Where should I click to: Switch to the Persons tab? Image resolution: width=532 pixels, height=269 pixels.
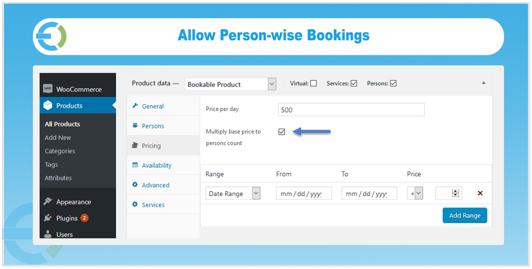[153, 126]
